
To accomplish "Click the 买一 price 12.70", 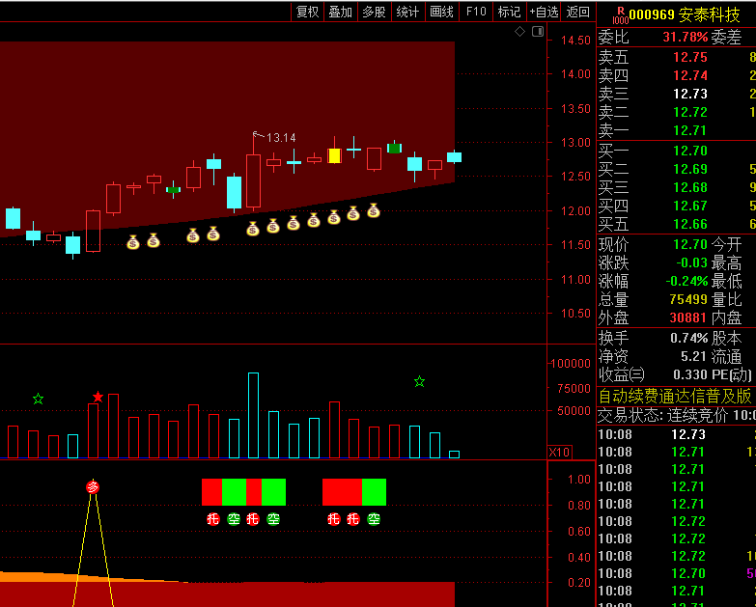I will click(x=690, y=151).
